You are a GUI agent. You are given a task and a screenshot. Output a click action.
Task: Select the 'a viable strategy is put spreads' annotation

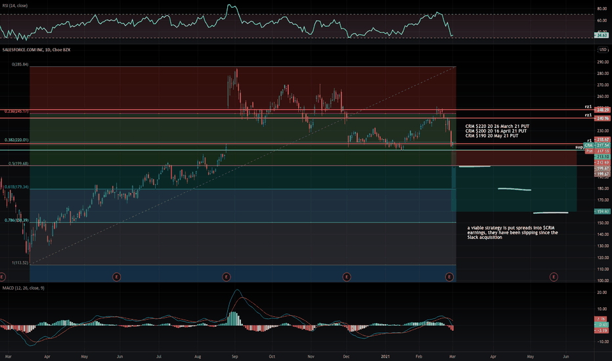(512, 232)
